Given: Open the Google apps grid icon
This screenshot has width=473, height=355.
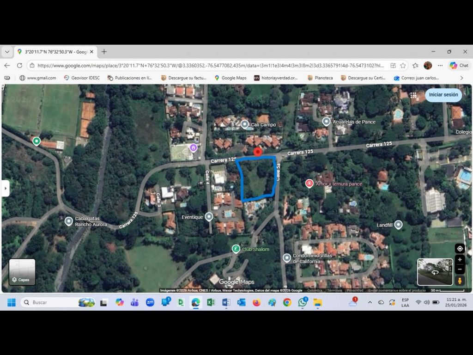Looking at the screenshot, I should tap(413, 95).
